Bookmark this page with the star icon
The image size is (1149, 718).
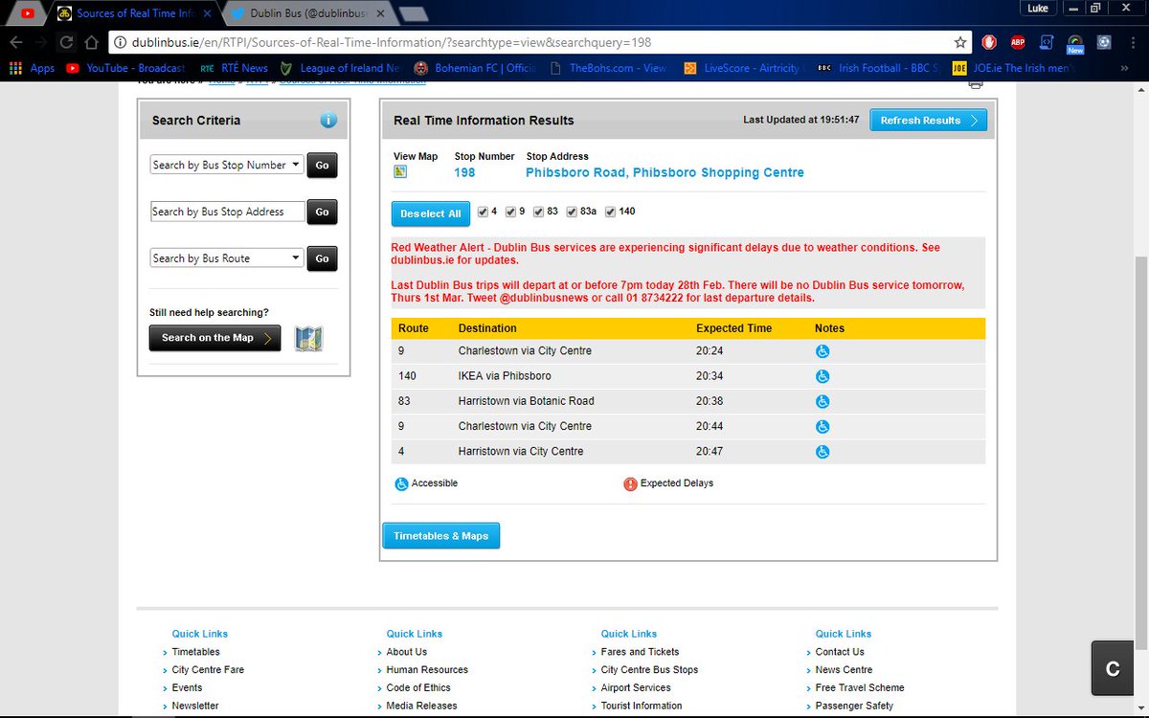coord(960,42)
